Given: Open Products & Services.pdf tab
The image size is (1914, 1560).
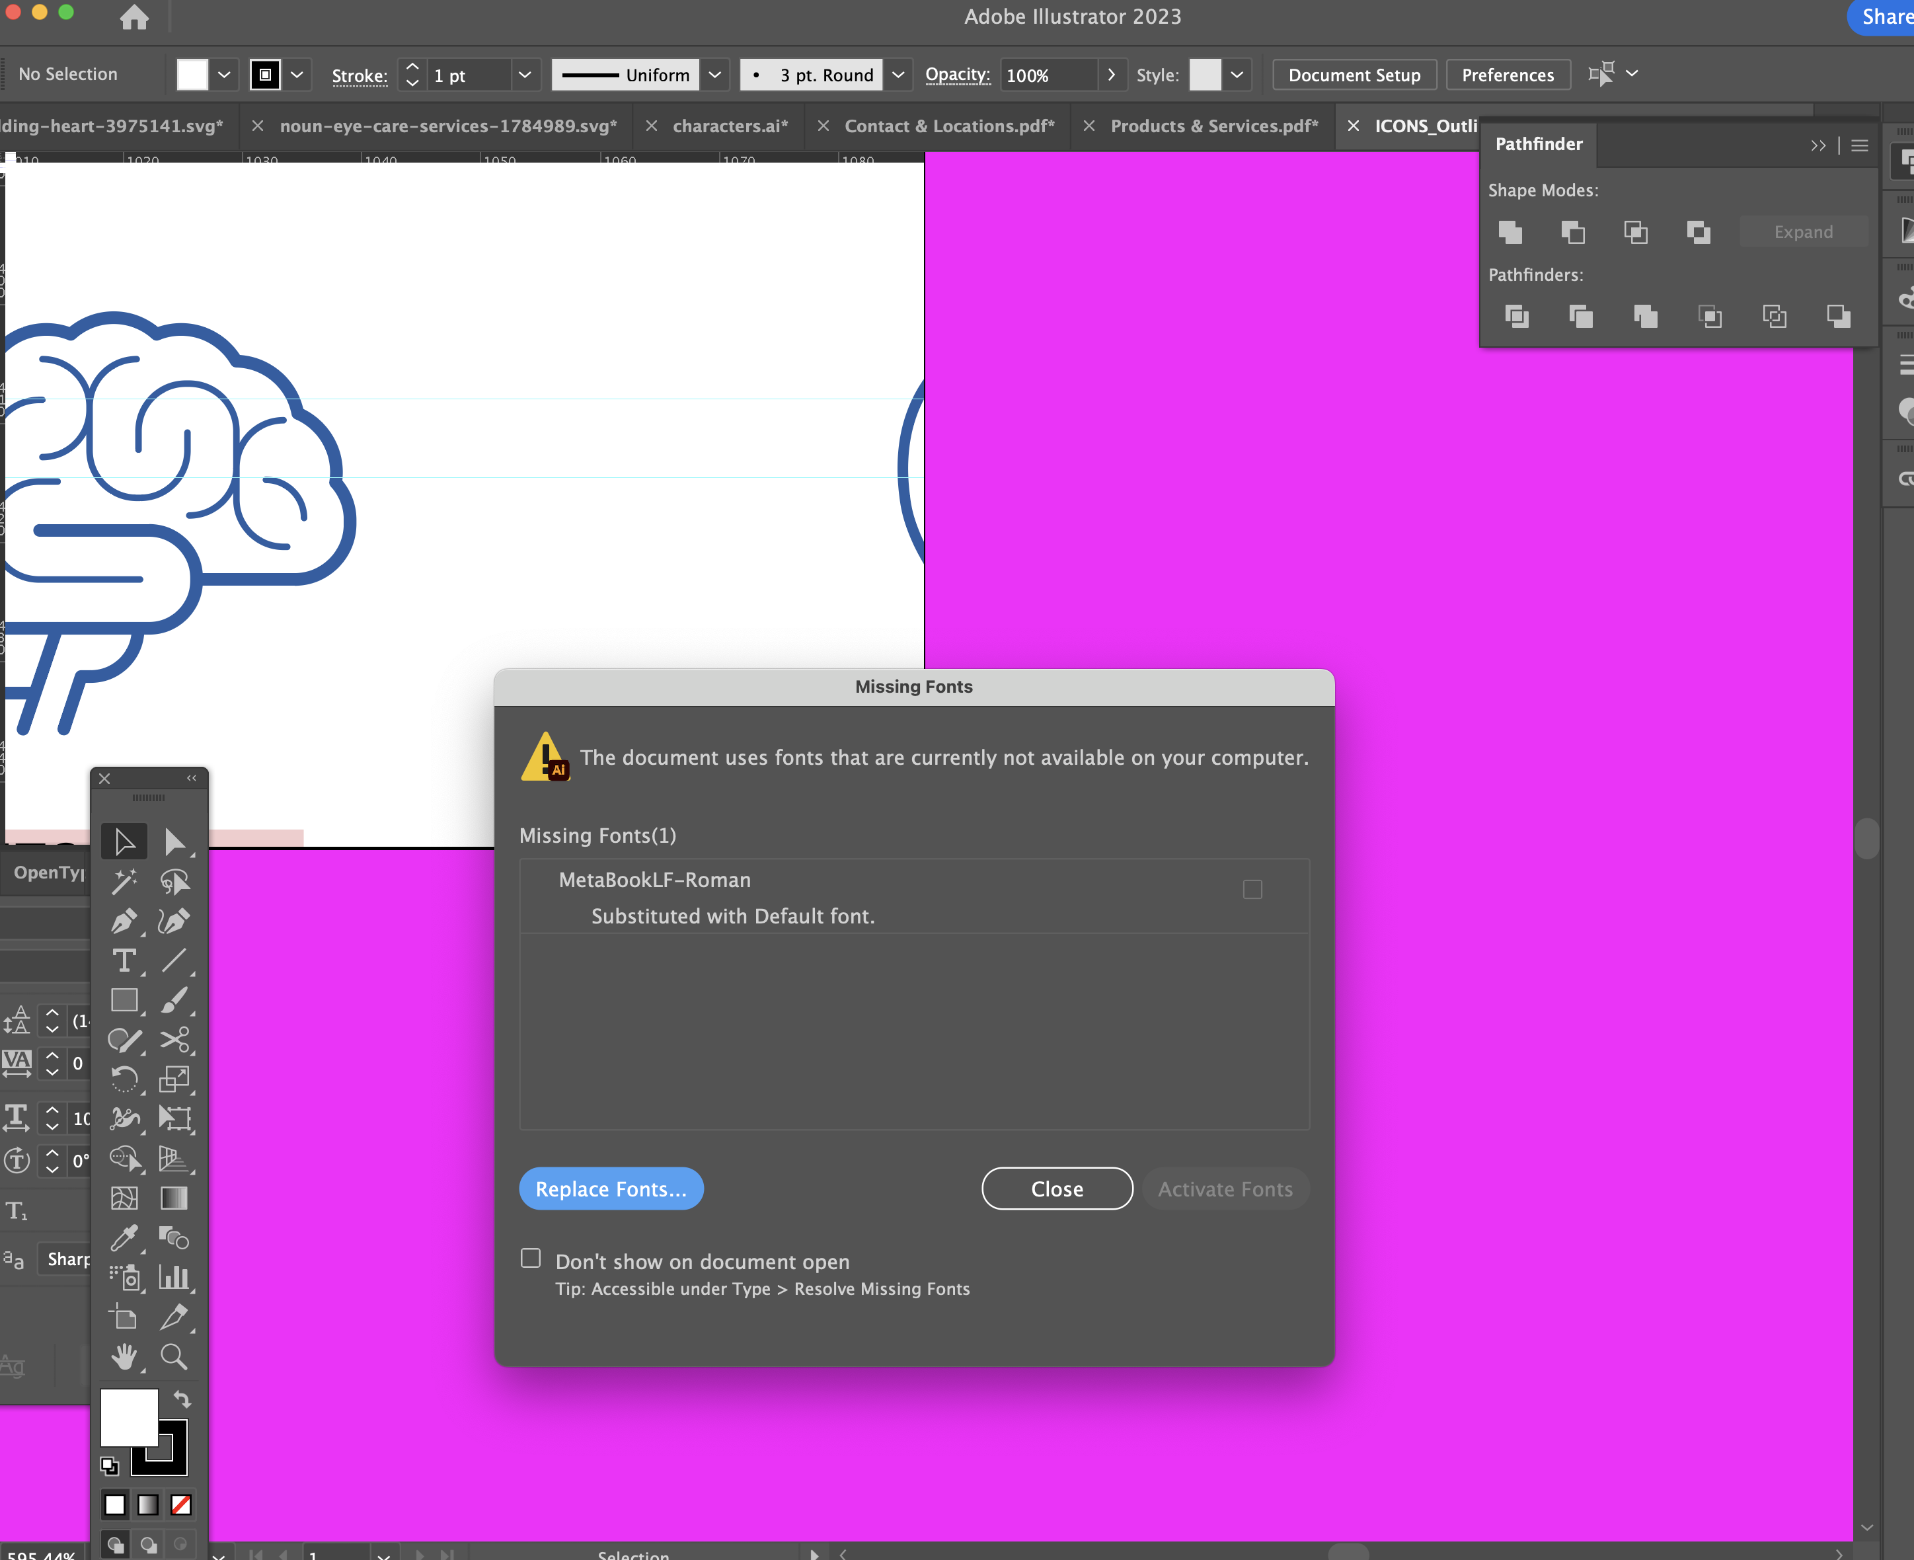Looking at the screenshot, I should coord(1214,126).
